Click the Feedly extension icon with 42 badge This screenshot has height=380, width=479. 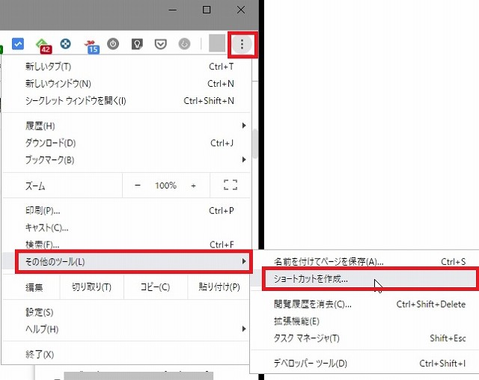pos(43,45)
